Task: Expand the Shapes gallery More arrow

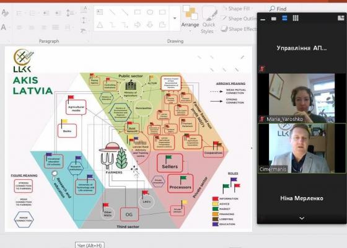Action: (175, 18)
